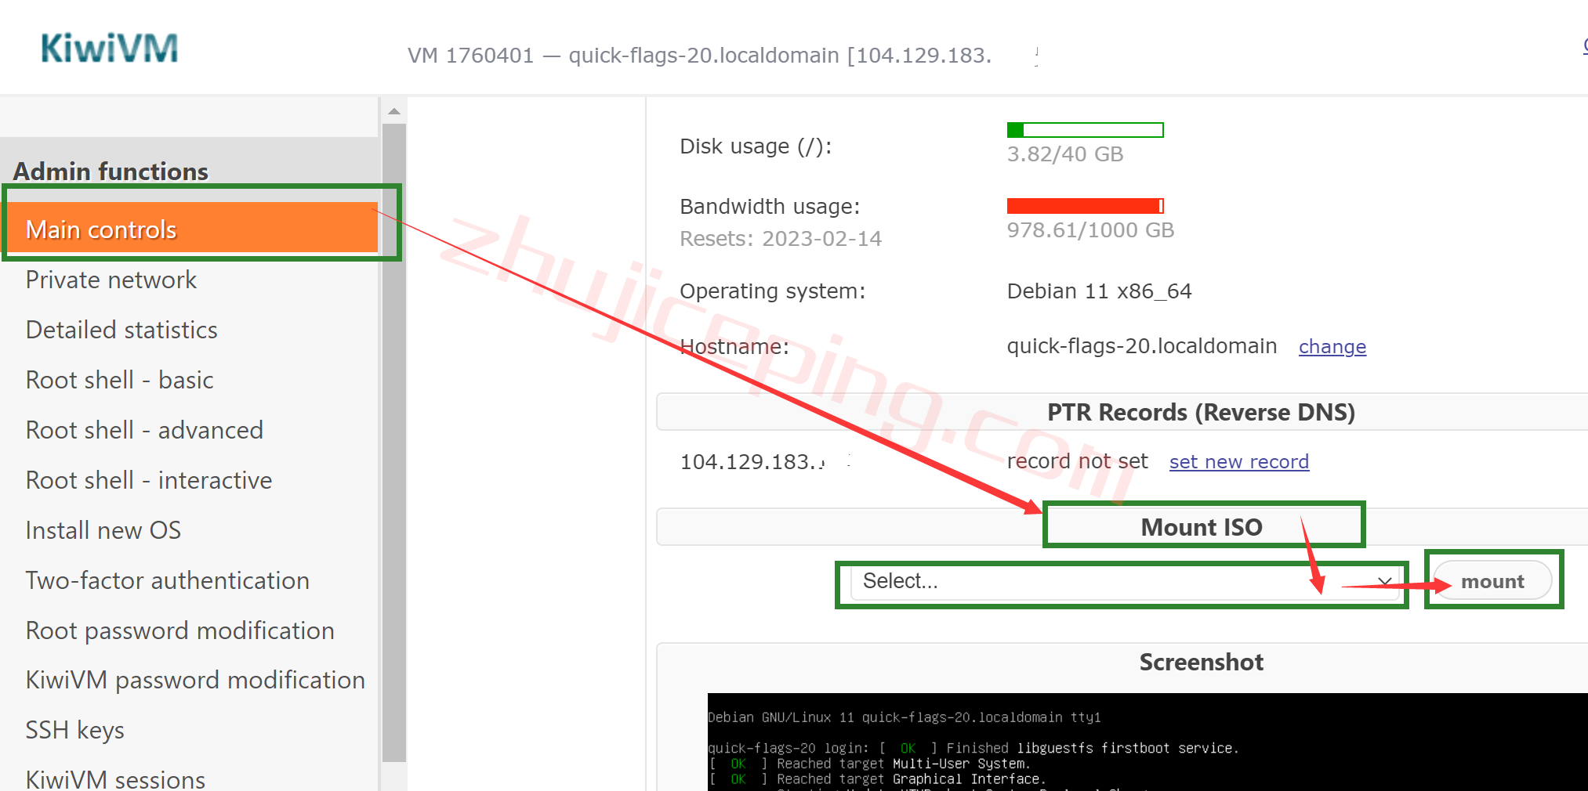Click the 3.82/40 GB disk value
This screenshot has height=791, width=1588.
pyautogui.click(x=1064, y=154)
